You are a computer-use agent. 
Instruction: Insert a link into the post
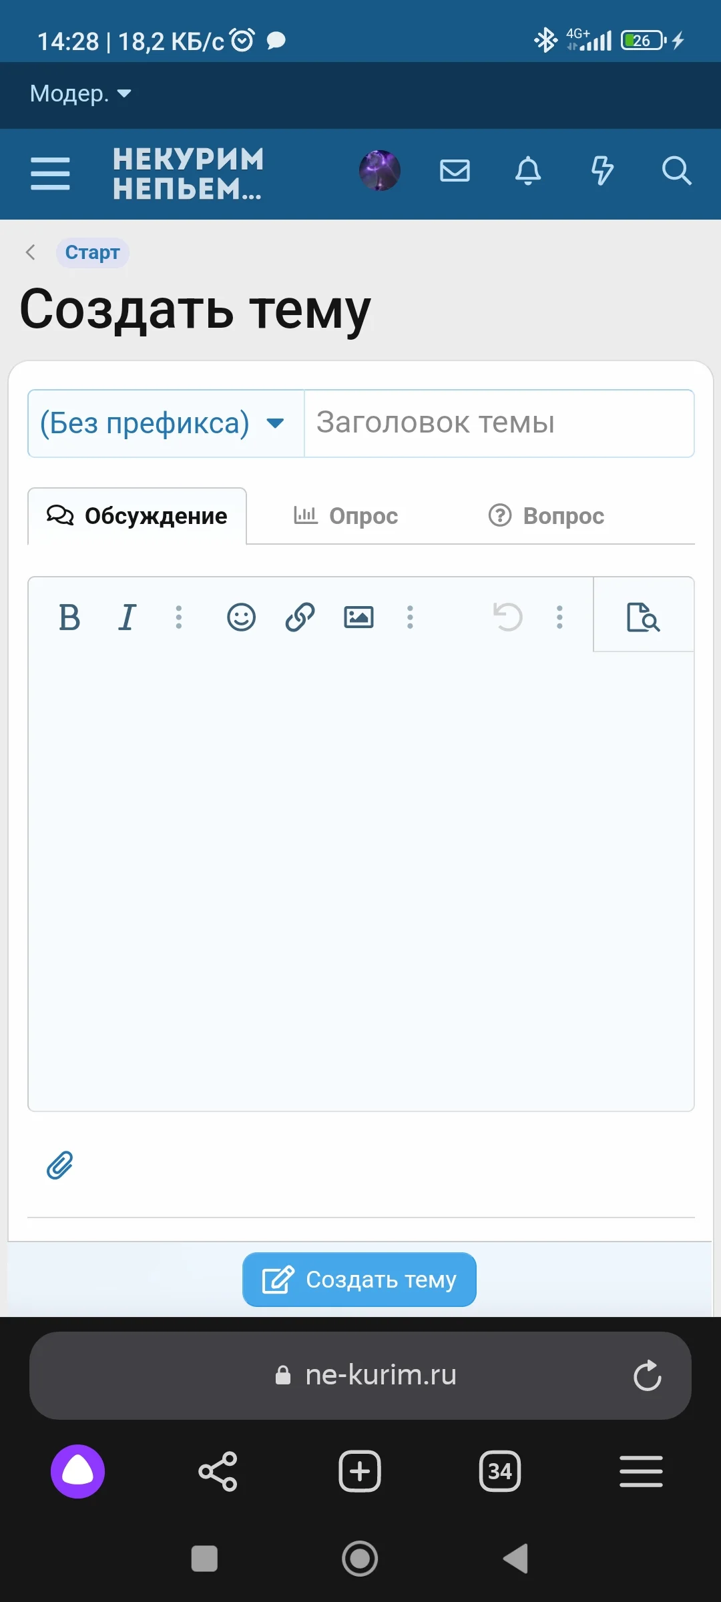point(298,617)
